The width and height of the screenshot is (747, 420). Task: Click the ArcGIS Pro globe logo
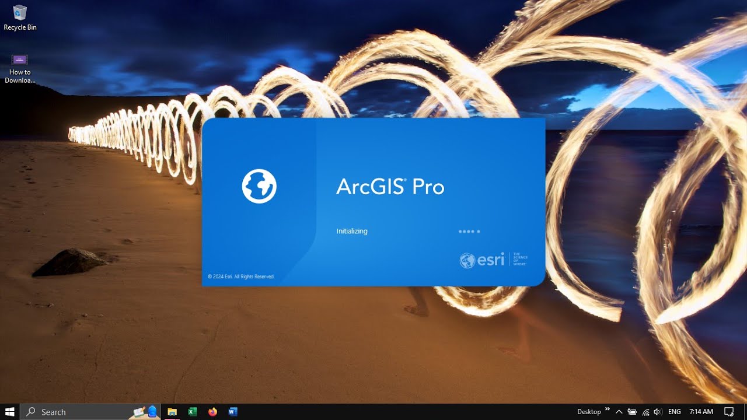point(259,186)
